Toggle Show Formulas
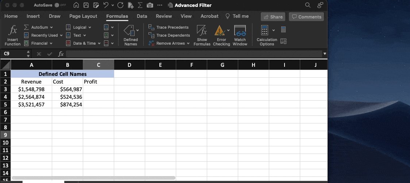Screen dimensions: 410x183 [x=202, y=36]
